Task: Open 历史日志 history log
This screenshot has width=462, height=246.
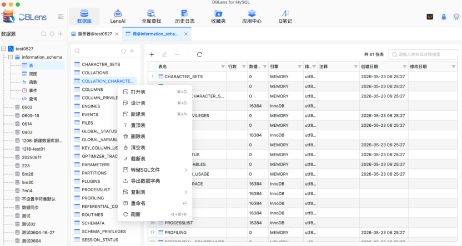Action: tap(185, 17)
